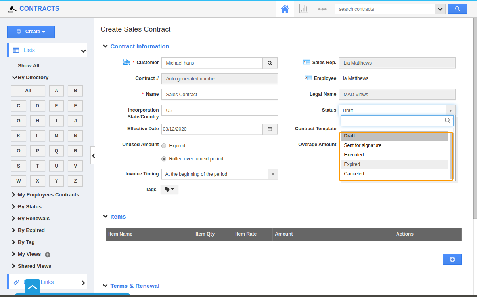Filter directory by letter S

19,166
